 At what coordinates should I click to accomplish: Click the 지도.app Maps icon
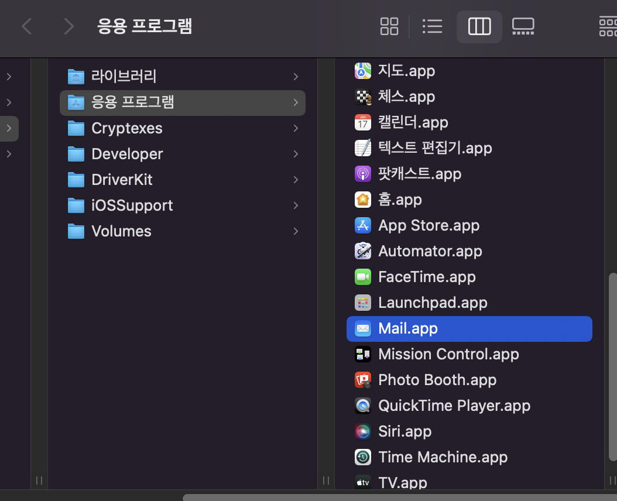click(x=363, y=71)
